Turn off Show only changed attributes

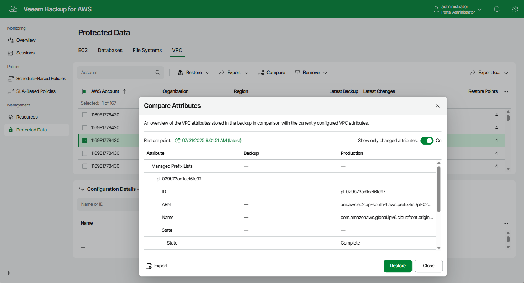pyautogui.click(x=427, y=141)
